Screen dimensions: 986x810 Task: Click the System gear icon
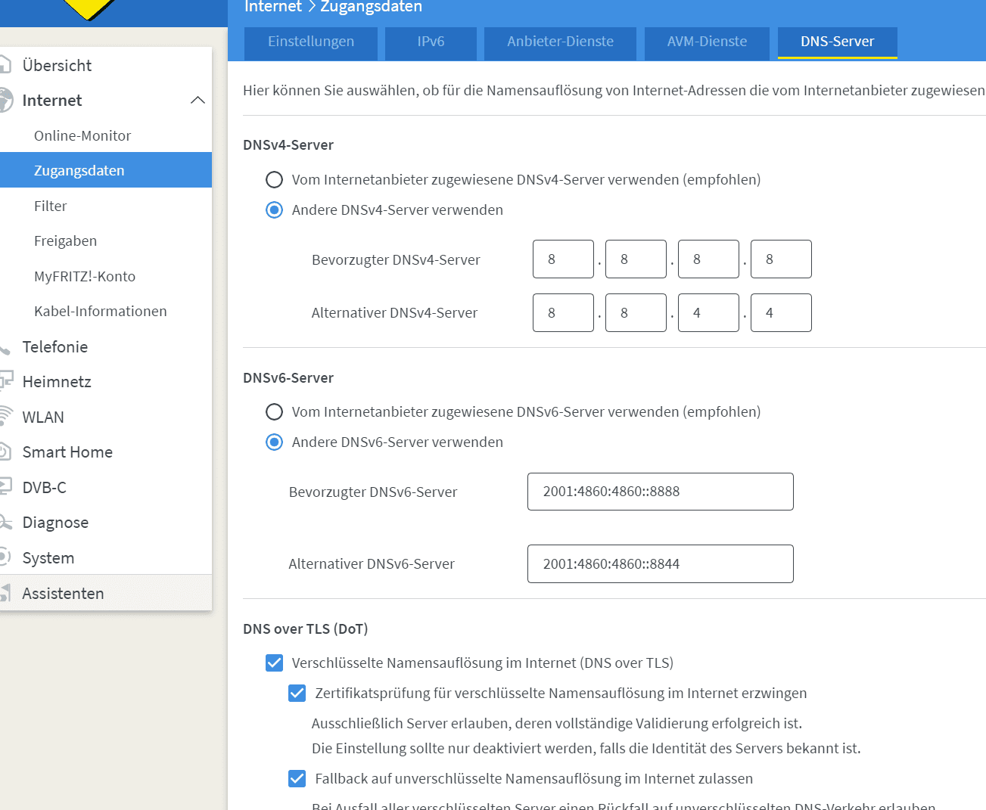5,557
